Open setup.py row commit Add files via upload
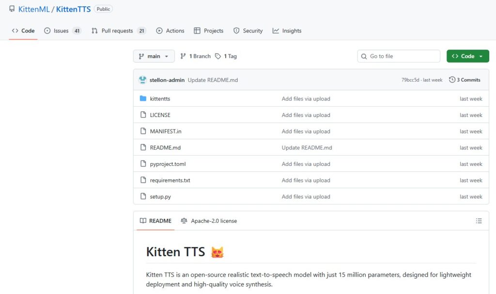496x294 pixels. pyautogui.click(x=306, y=196)
